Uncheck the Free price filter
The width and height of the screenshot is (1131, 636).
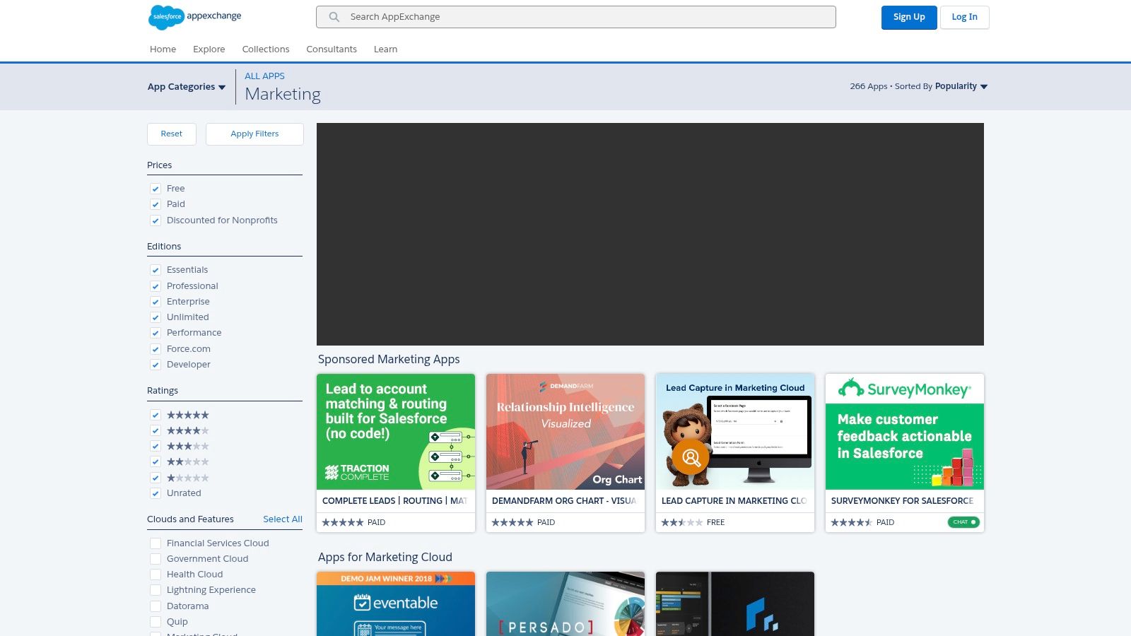click(156, 189)
